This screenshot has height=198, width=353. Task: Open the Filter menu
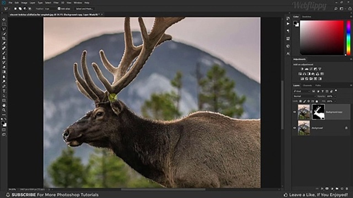(56, 3)
